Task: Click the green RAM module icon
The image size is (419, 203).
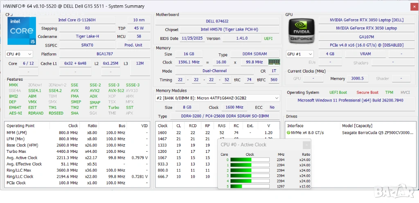Action: [x=274, y=62]
